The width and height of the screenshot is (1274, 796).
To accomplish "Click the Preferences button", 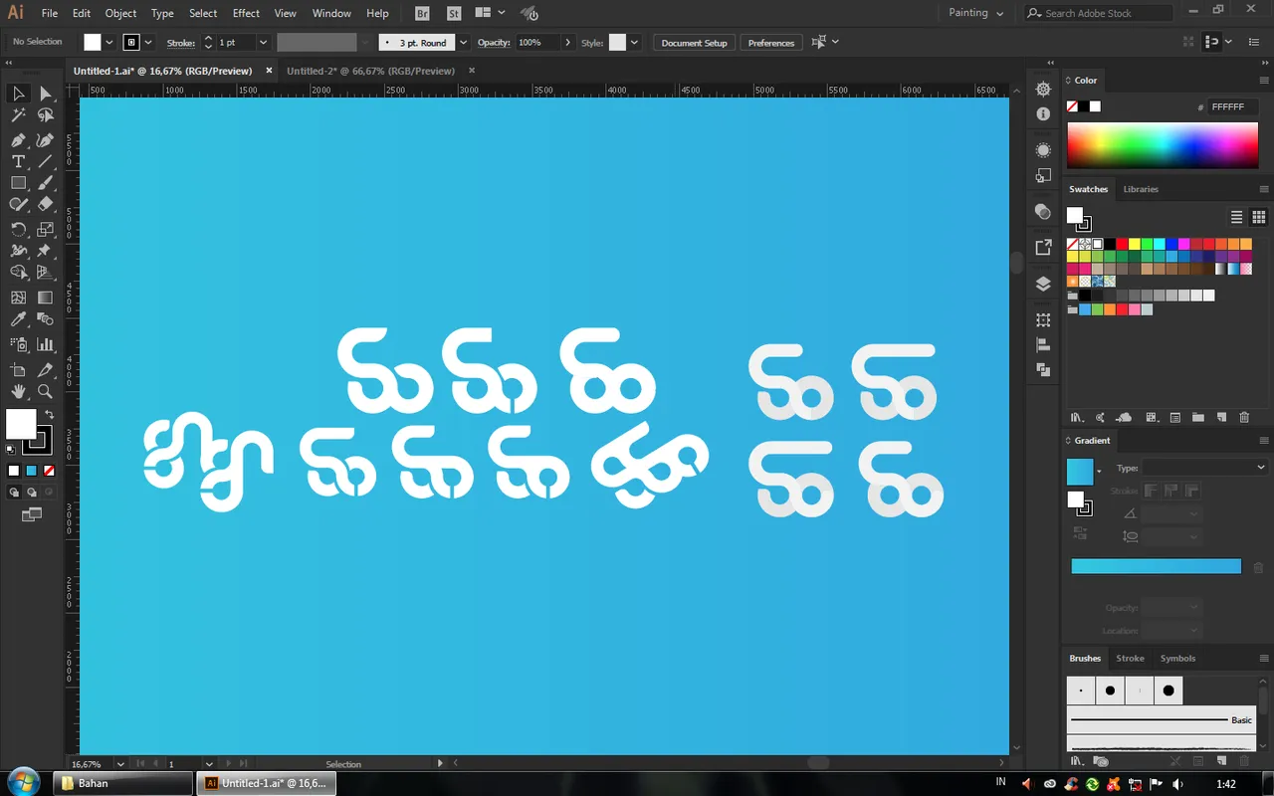I will pos(771,43).
